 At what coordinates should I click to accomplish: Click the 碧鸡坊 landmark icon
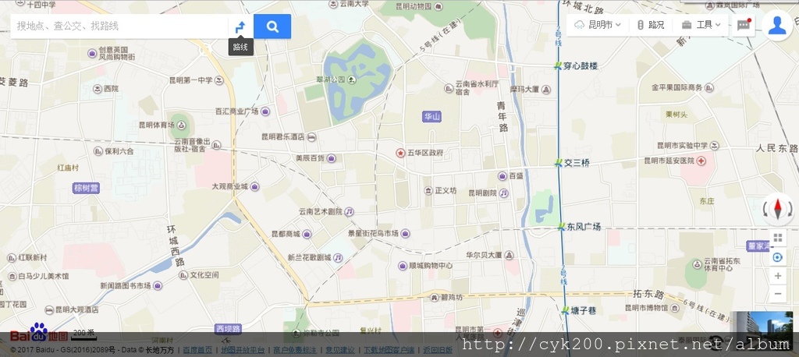434,298
